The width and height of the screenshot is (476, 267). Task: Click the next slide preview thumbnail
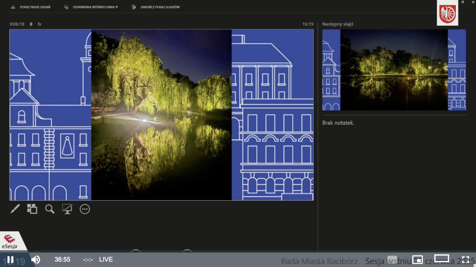point(394,70)
